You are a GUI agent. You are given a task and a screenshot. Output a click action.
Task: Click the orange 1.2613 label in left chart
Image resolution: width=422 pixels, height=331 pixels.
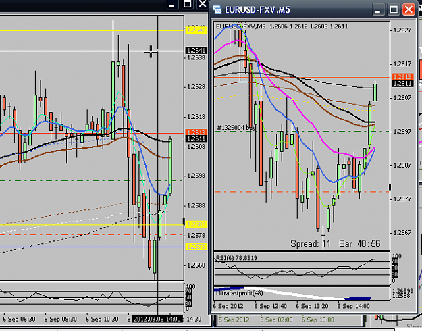click(x=196, y=132)
